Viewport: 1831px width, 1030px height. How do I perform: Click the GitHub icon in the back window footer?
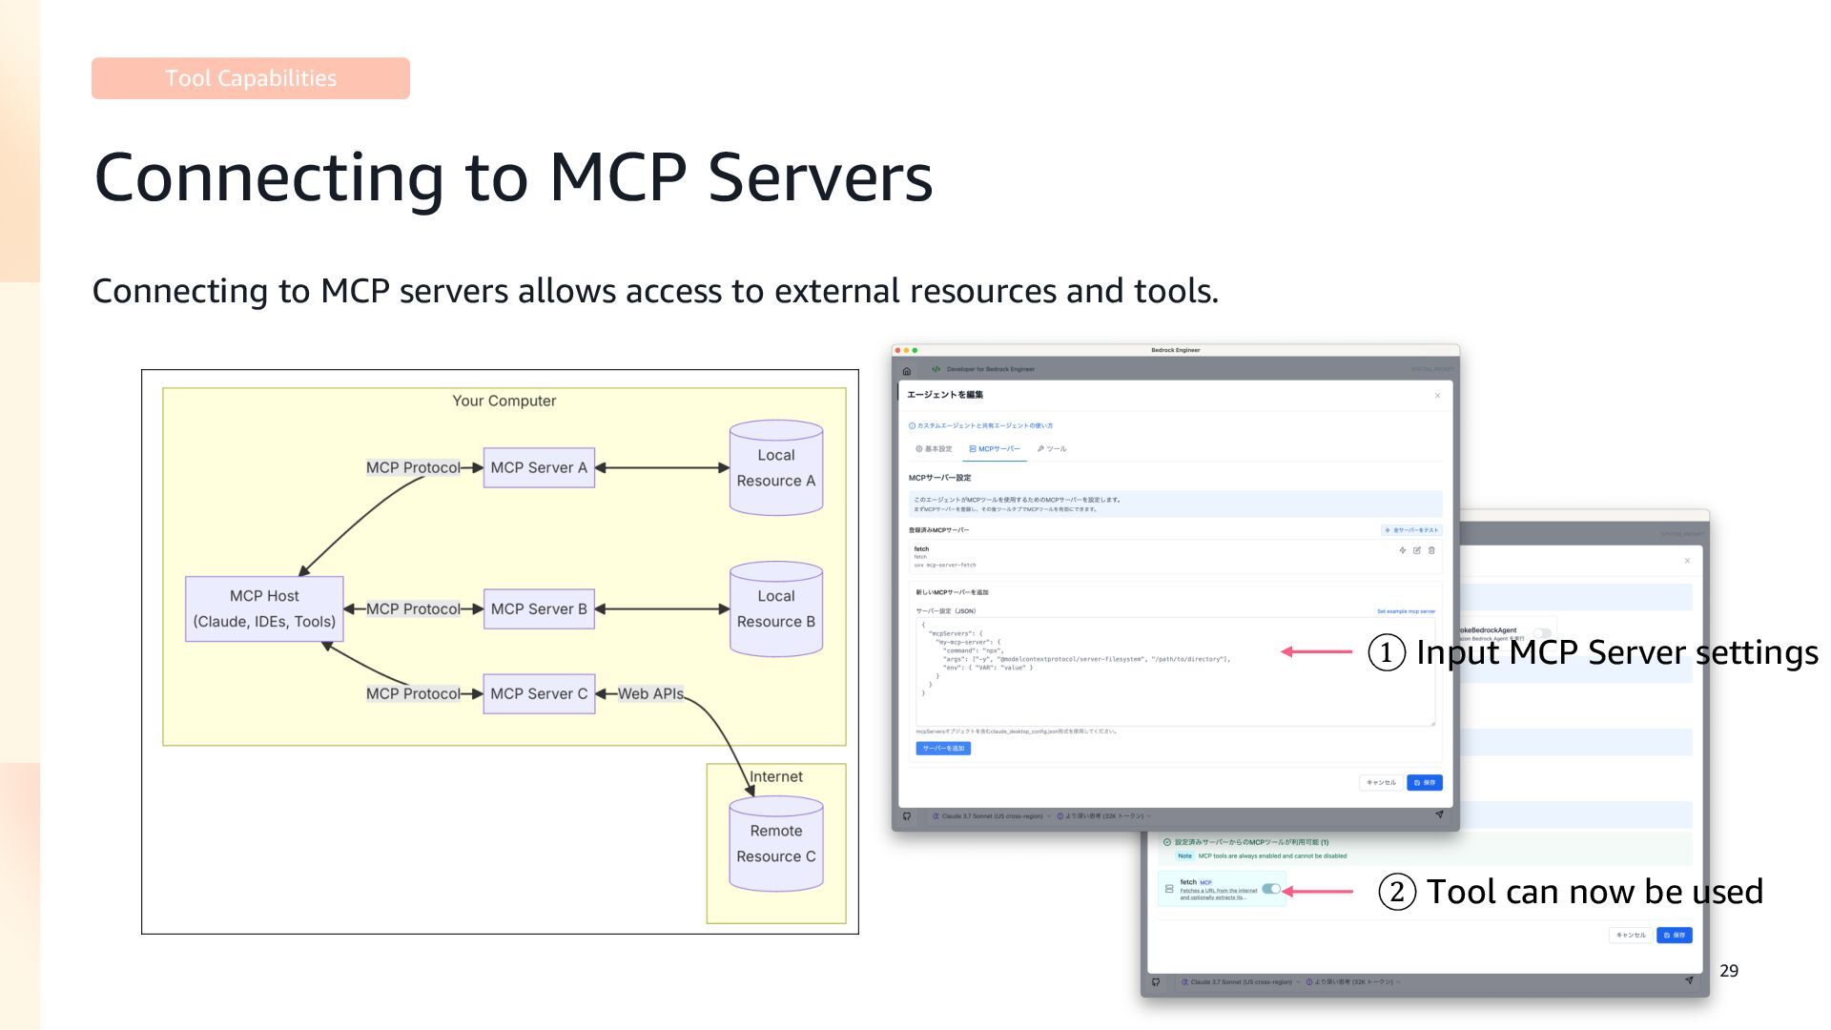[x=1156, y=981]
